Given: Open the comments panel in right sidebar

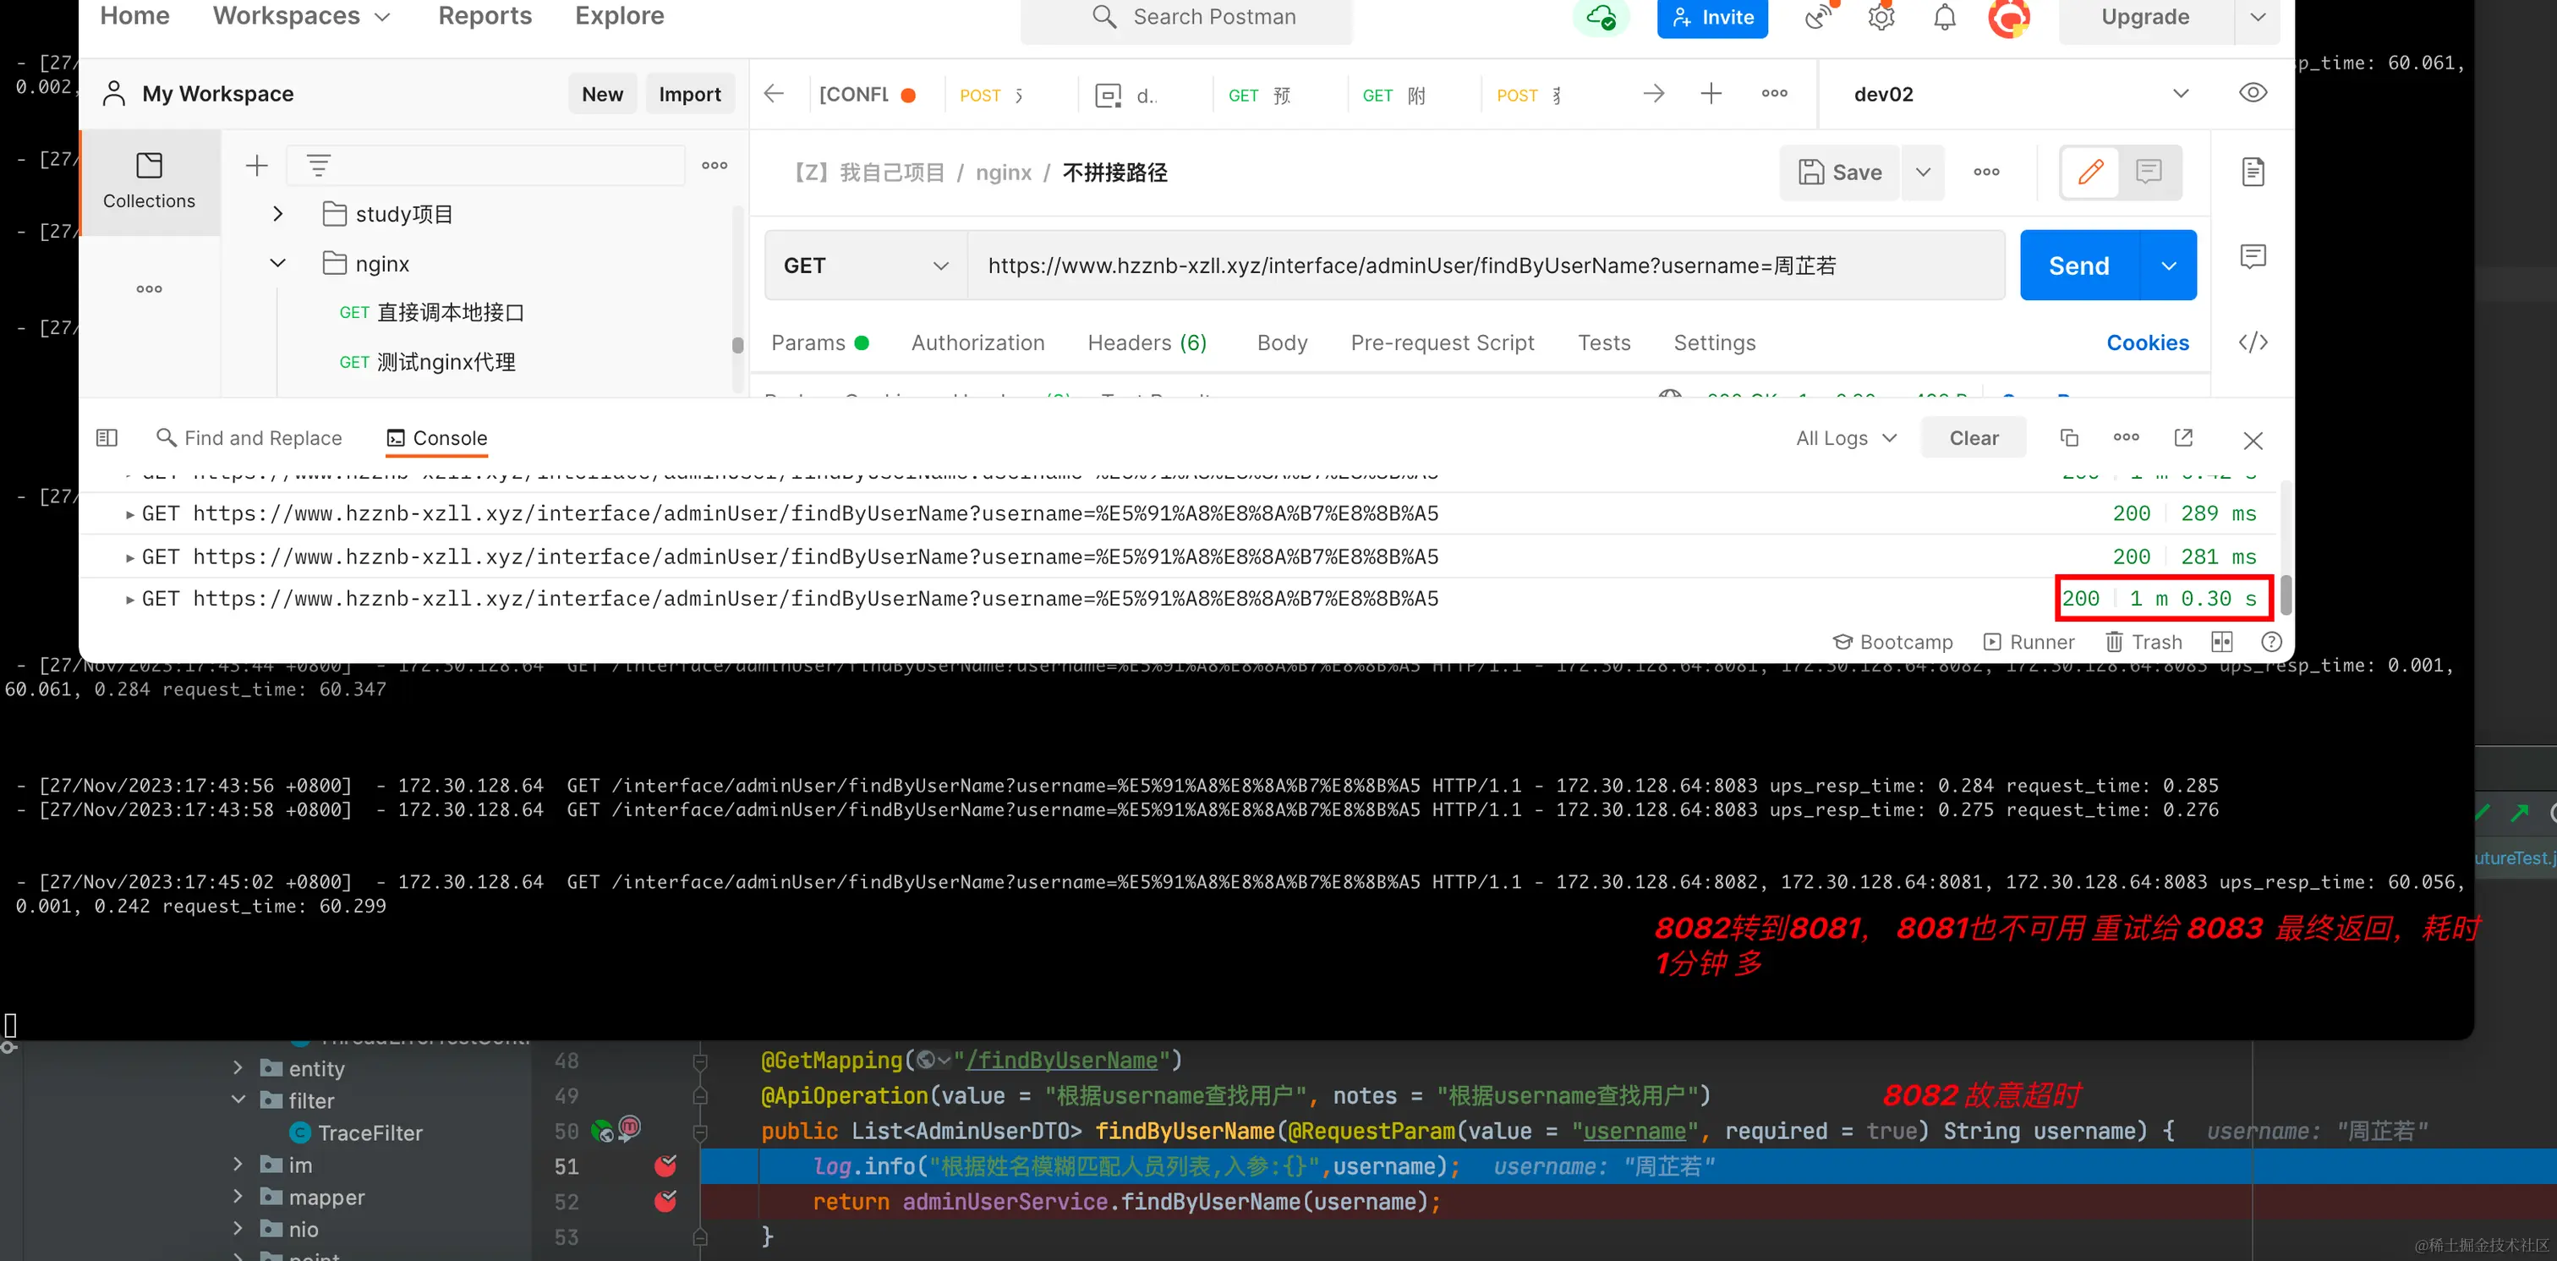Looking at the screenshot, I should 2253,256.
